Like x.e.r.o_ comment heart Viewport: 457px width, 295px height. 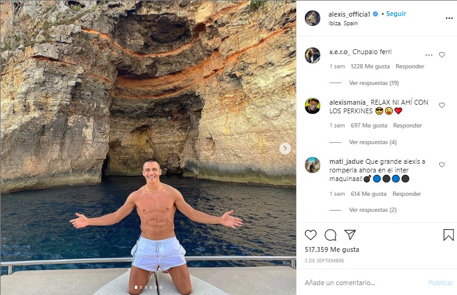click(x=442, y=55)
